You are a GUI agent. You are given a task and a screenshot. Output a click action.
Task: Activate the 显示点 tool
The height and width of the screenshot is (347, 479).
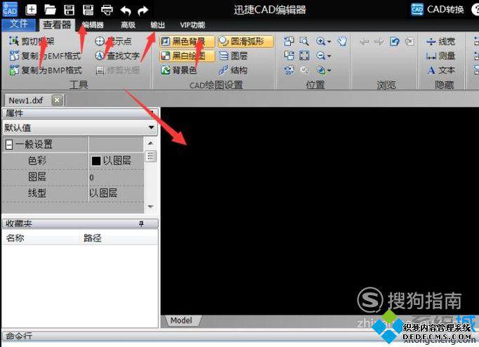click(113, 41)
